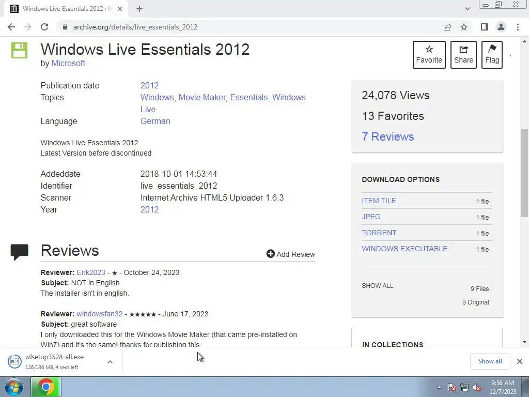Open the Windows Start menu
Image resolution: width=529 pixels, height=397 pixels.
tap(13, 387)
